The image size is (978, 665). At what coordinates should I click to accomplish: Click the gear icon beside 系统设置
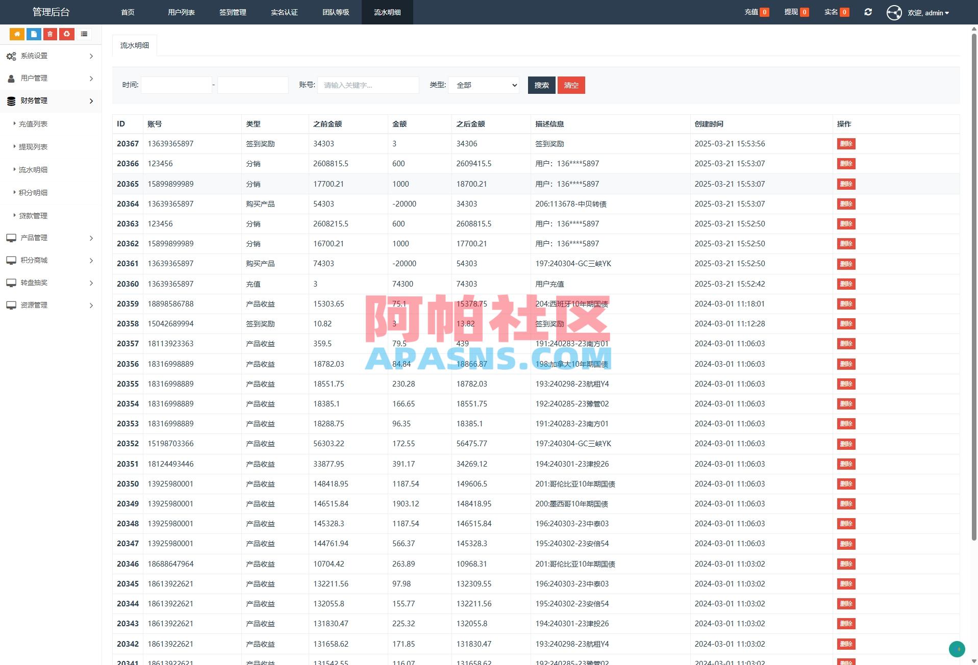(x=11, y=56)
